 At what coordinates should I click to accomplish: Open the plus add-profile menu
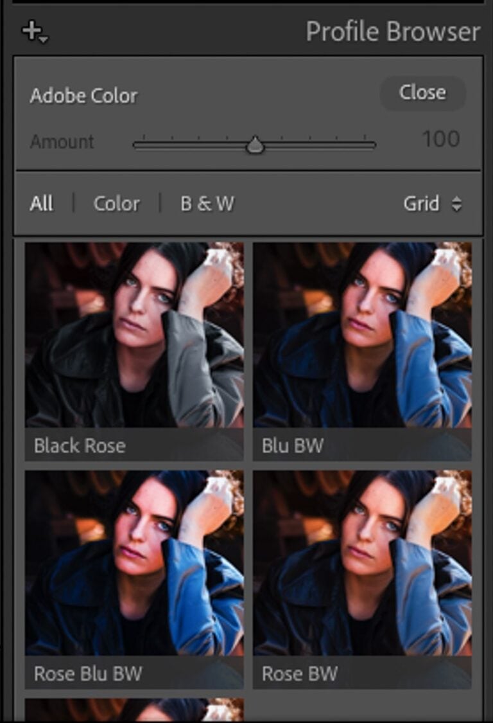(35, 32)
